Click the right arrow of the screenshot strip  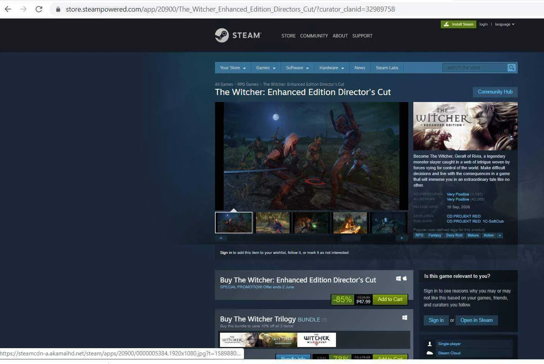click(402, 238)
